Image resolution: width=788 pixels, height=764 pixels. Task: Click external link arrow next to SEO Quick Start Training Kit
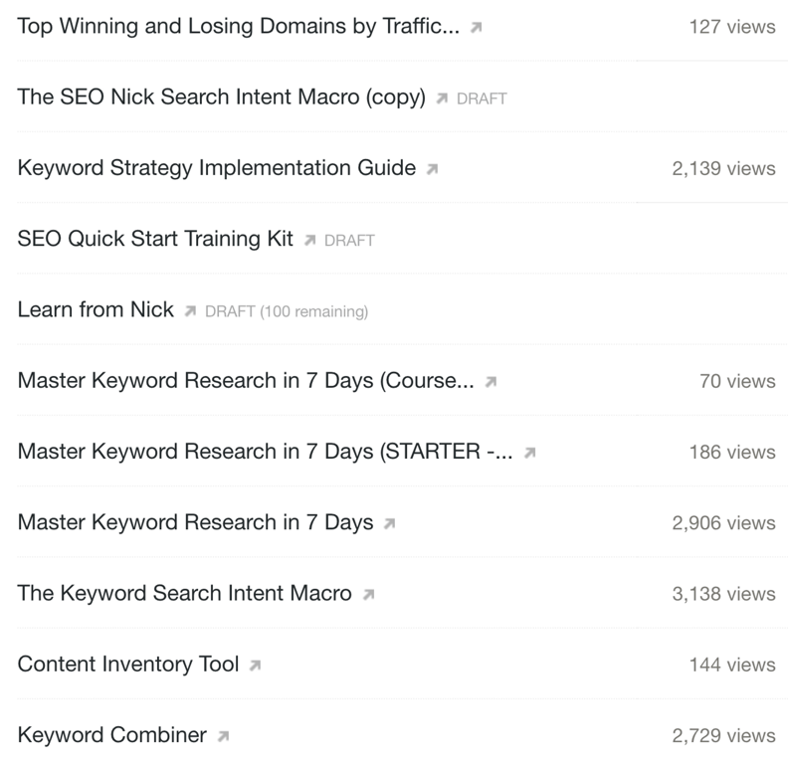[x=309, y=241]
